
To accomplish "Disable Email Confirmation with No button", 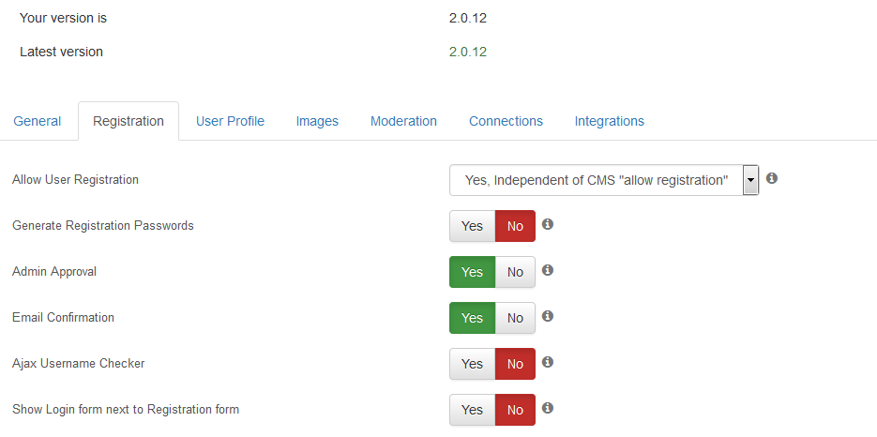I will tap(515, 318).
